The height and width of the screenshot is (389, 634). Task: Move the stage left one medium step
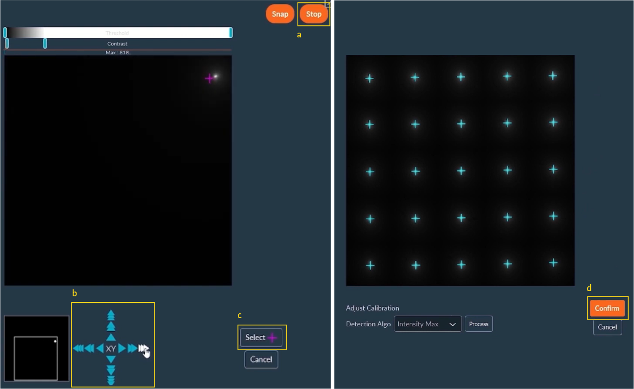click(x=89, y=348)
